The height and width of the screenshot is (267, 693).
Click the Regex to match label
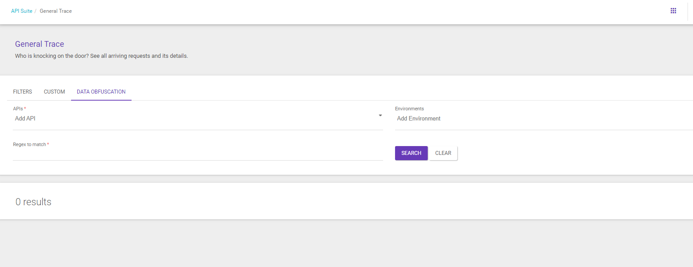29,144
